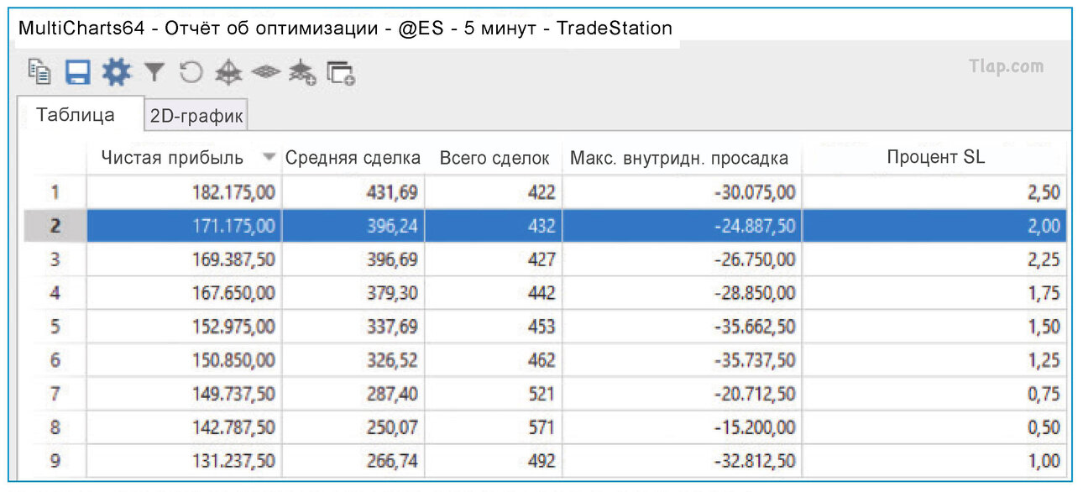Viewport: 1083px width, 492px height.
Task: Click net profit cell 150.850,00
Action: click(x=184, y=360)
